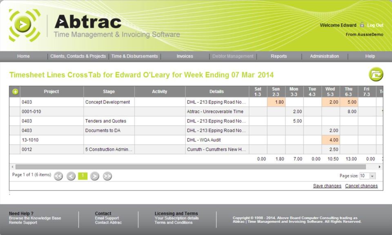Click the 8.00 Thursday hours cell
This screenshot has width=392, height=235.
(x=349, y=112)
